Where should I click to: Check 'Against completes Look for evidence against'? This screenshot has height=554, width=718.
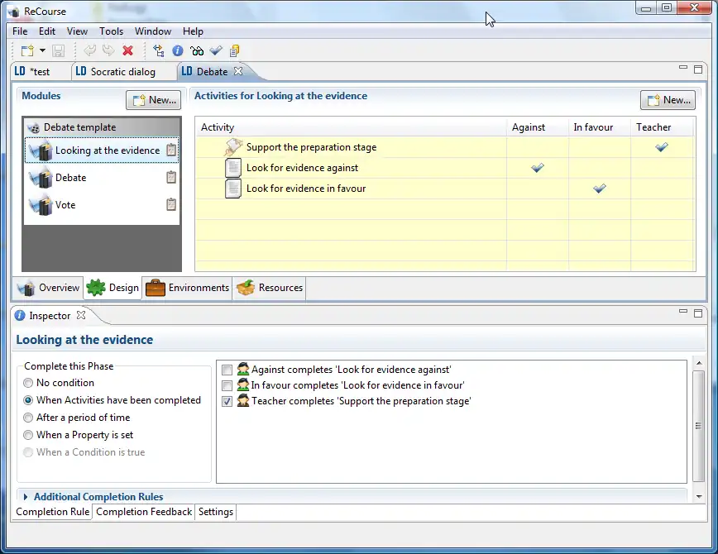pos(227,370)
